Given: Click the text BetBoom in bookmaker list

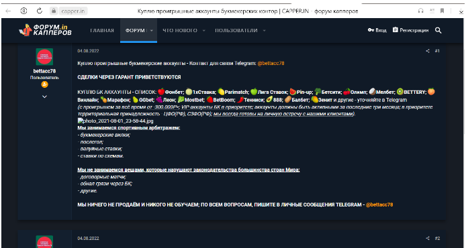Looking at the screenshot, I should (224, 100).
